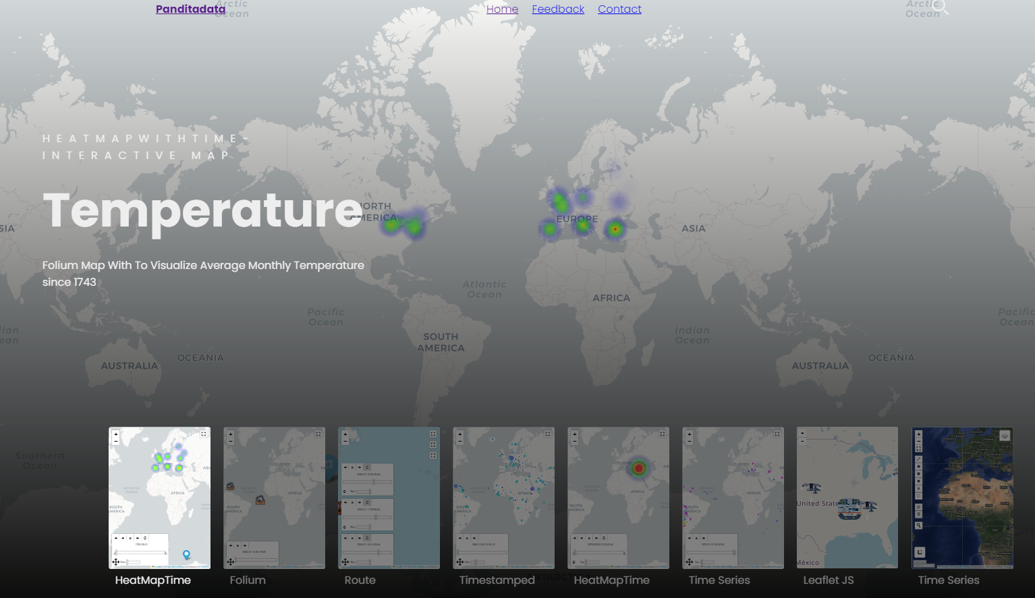This screenshot has height=598, width=1035.
Task: Select the Route map thumbnail
Action: [x=389, y=498]
